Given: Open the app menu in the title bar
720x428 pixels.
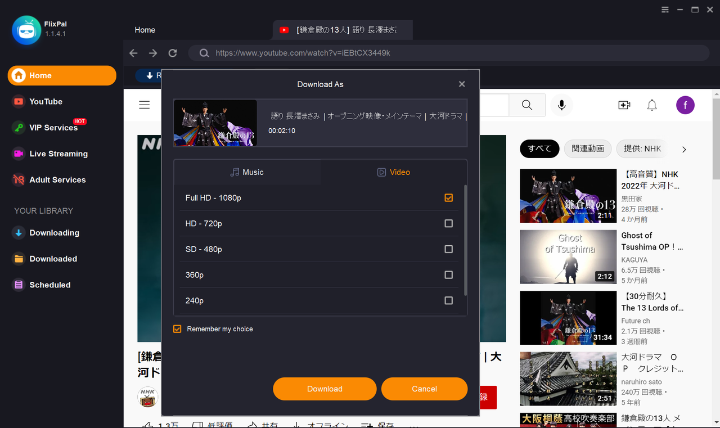Looking at the screenshot, I should click(x=664, y=10).
